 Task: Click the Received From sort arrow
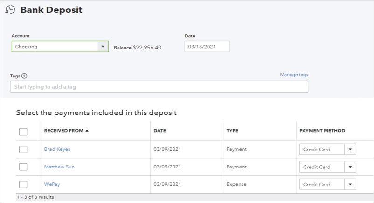coord(87,131)
